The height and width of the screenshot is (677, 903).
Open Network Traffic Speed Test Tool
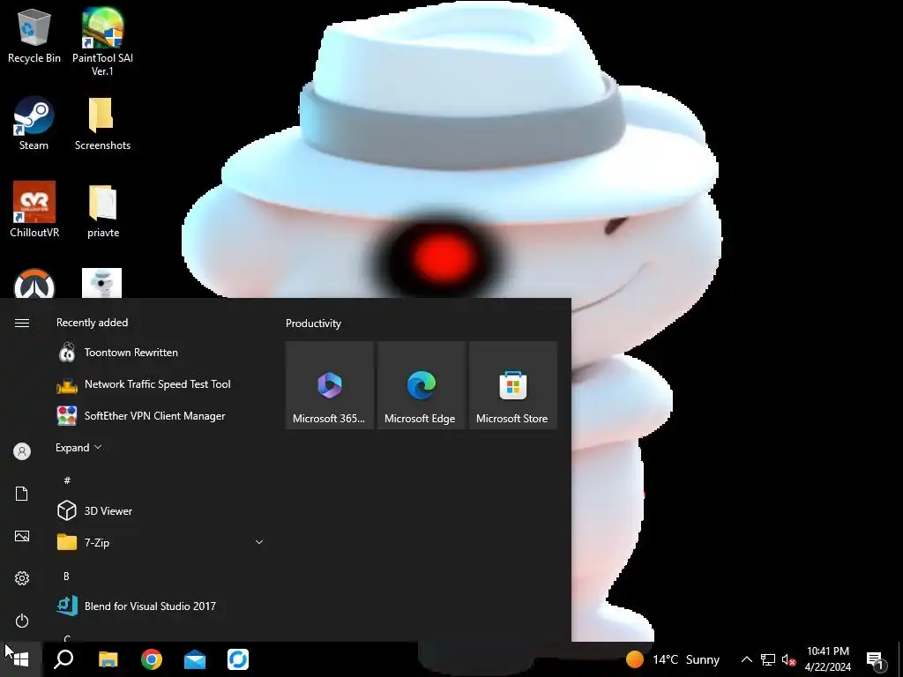(x=160, y=384)
